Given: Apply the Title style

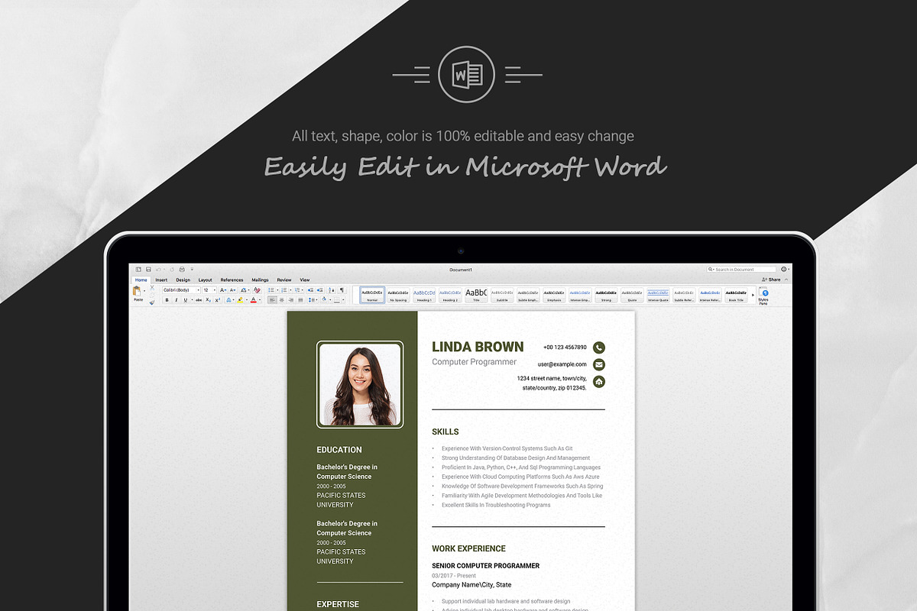Looking at the screenshot, I should 476,295.
